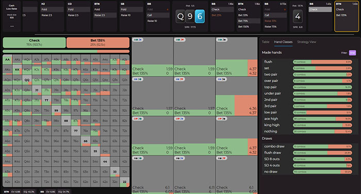Open the Cash Low Rake solution selector
This screenshot has height=194, width=361.
click(11, 7)
